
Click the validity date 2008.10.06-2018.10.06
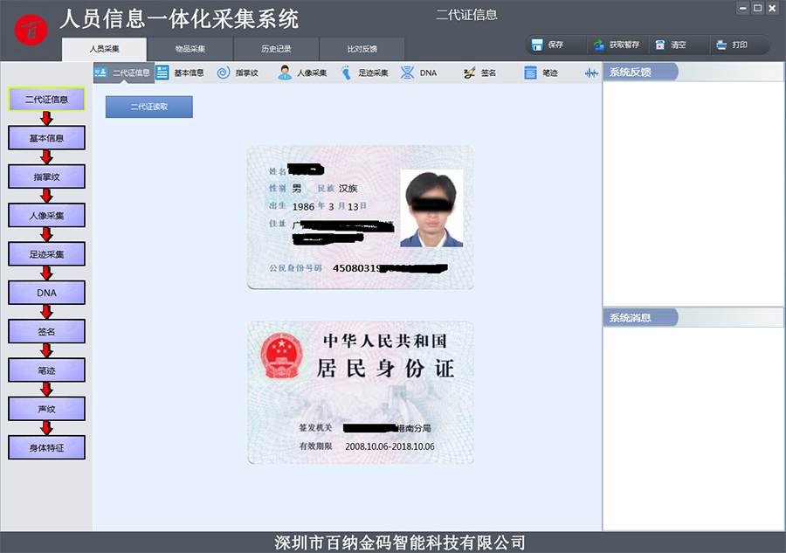pos(390,446)
